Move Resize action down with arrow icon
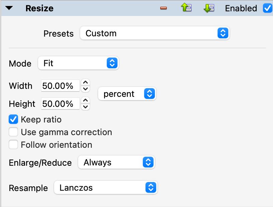The width and height of the screenshot is (273, 207). pos(209,8)
